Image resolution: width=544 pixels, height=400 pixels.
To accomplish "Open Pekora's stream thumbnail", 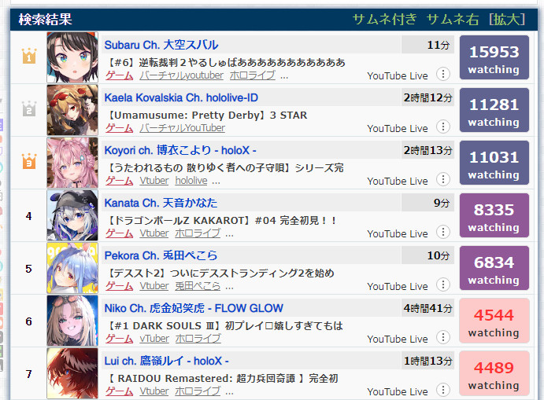I will click(72, 268).
